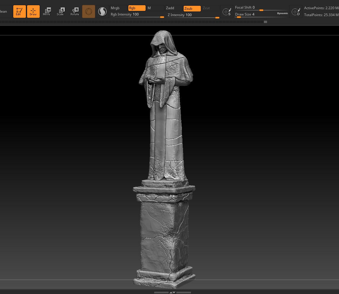Click the brush S draw size icon

coord(227,12)
